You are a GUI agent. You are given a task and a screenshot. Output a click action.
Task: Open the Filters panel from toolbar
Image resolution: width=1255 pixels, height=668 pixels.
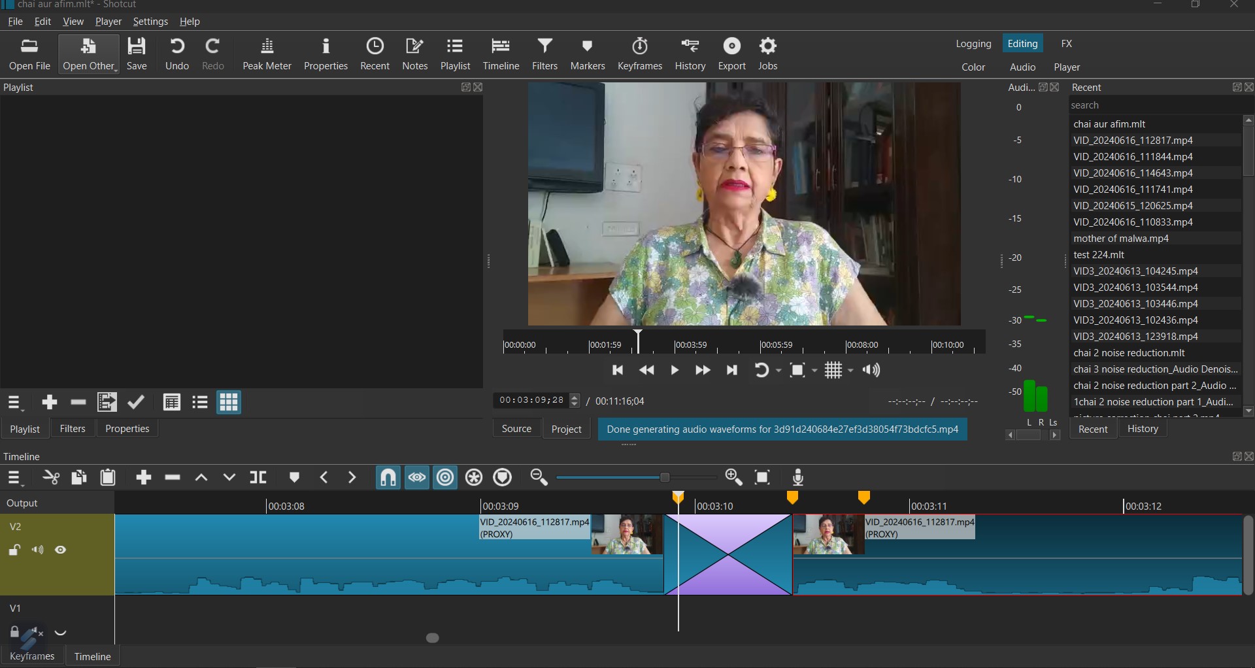(x=544, y=54)
